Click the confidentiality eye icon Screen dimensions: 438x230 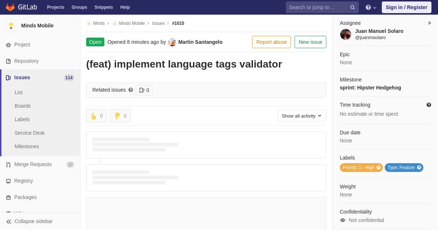(343, 220)
